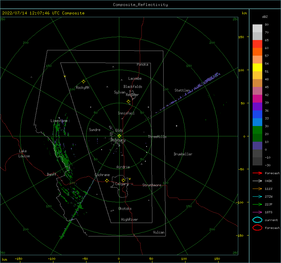Click the Sundre town label
Image resolution: width=281 pixels, height=263 pixels.
point(95,129)
